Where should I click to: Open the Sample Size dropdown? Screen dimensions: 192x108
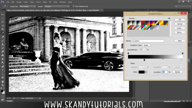coord(28,6)
